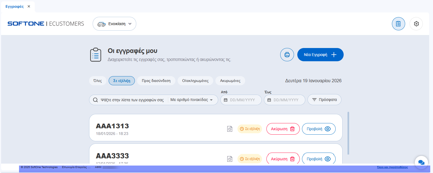Click history document icon for AAA1313

[230, 129]
